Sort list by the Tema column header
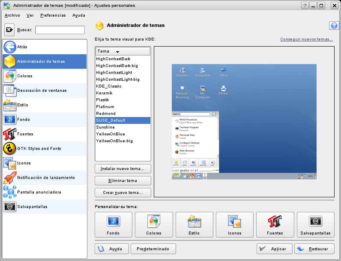This screenshot has width=341, height=261. (x=123, y=51)
